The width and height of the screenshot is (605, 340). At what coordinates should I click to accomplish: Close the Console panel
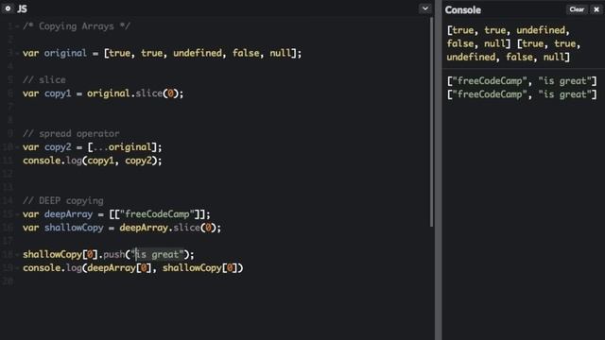point(596,9)
